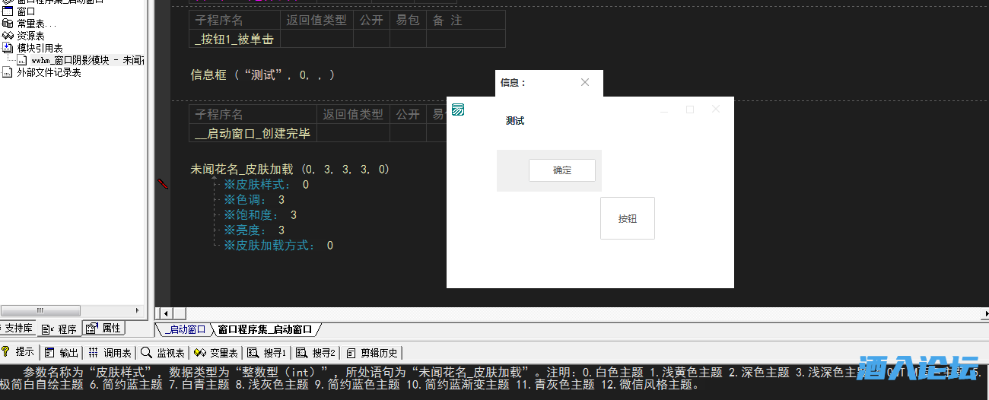The height and width of the screenshot is (400, 989).
Task: Click the test window's app icon
Action: click(x=458, y=110)
